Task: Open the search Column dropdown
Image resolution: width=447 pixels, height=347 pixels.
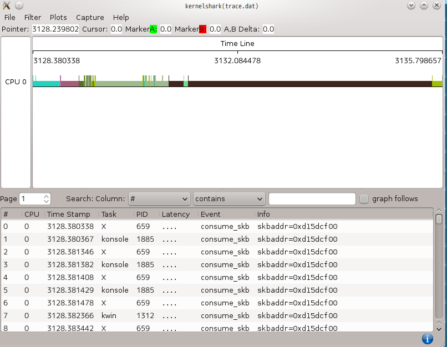Action: (159, 199)
